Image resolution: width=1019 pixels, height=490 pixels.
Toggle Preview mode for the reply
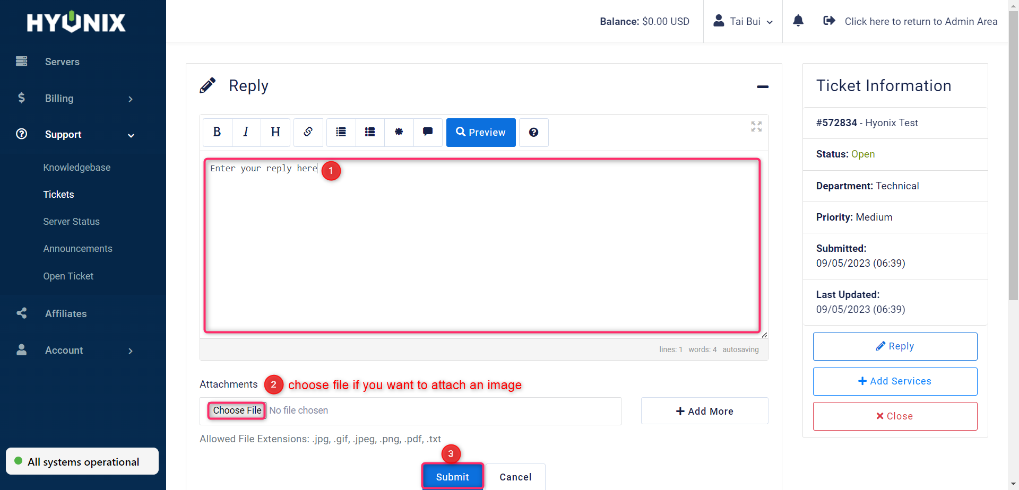tap(480, 132)
